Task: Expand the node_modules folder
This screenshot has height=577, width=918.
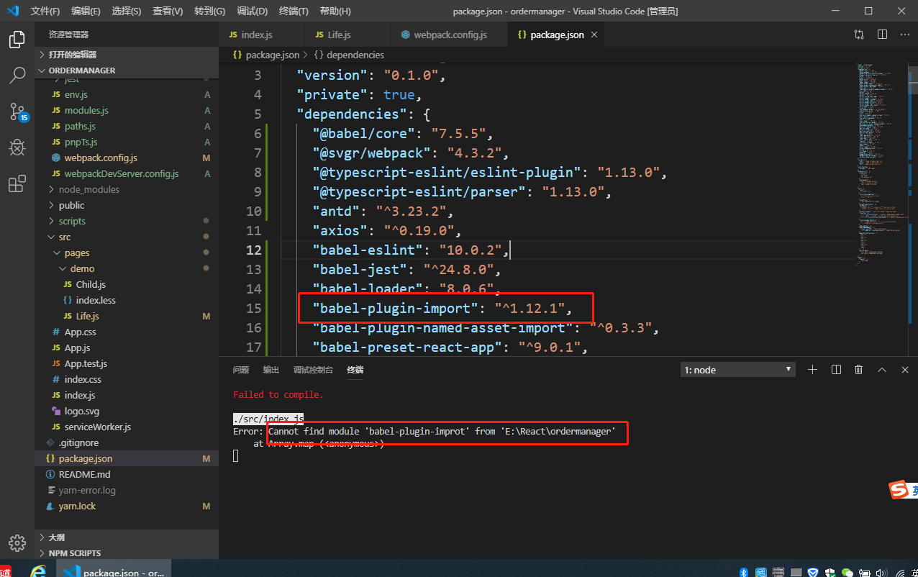Action: point(127,189)
